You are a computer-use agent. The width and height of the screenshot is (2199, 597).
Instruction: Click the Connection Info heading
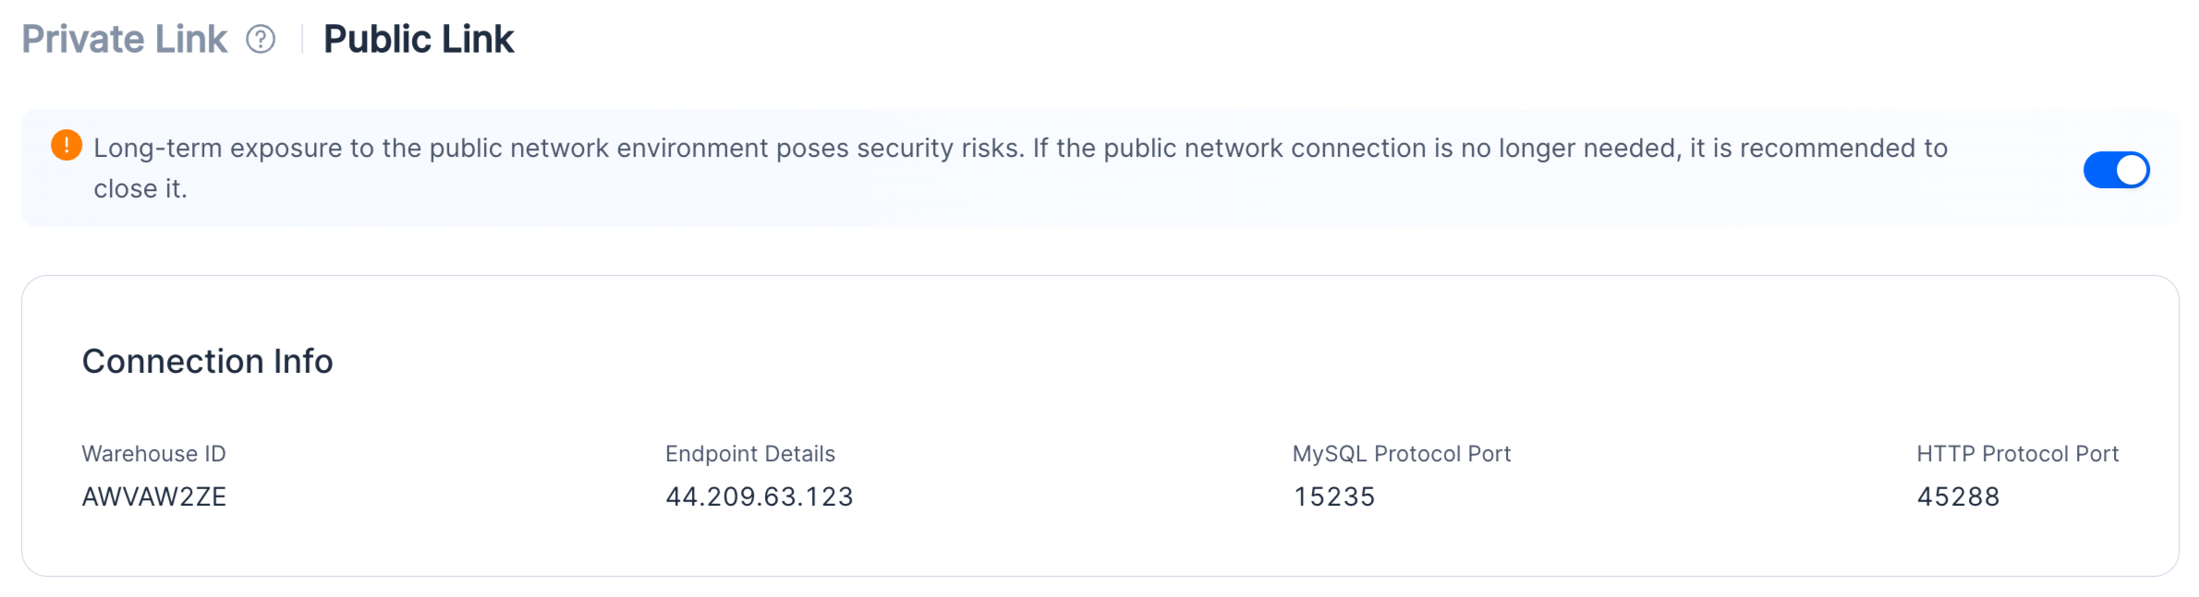pyautogui.click(x=208, y=362)
